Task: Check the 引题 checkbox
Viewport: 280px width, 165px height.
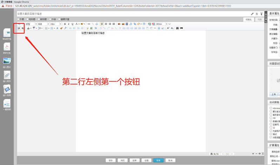Action: (18, 19)
